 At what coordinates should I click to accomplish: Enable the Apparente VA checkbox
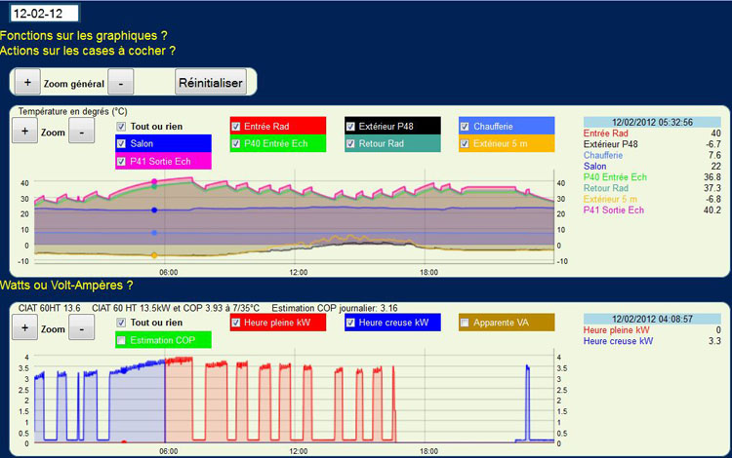click(466, 323)
